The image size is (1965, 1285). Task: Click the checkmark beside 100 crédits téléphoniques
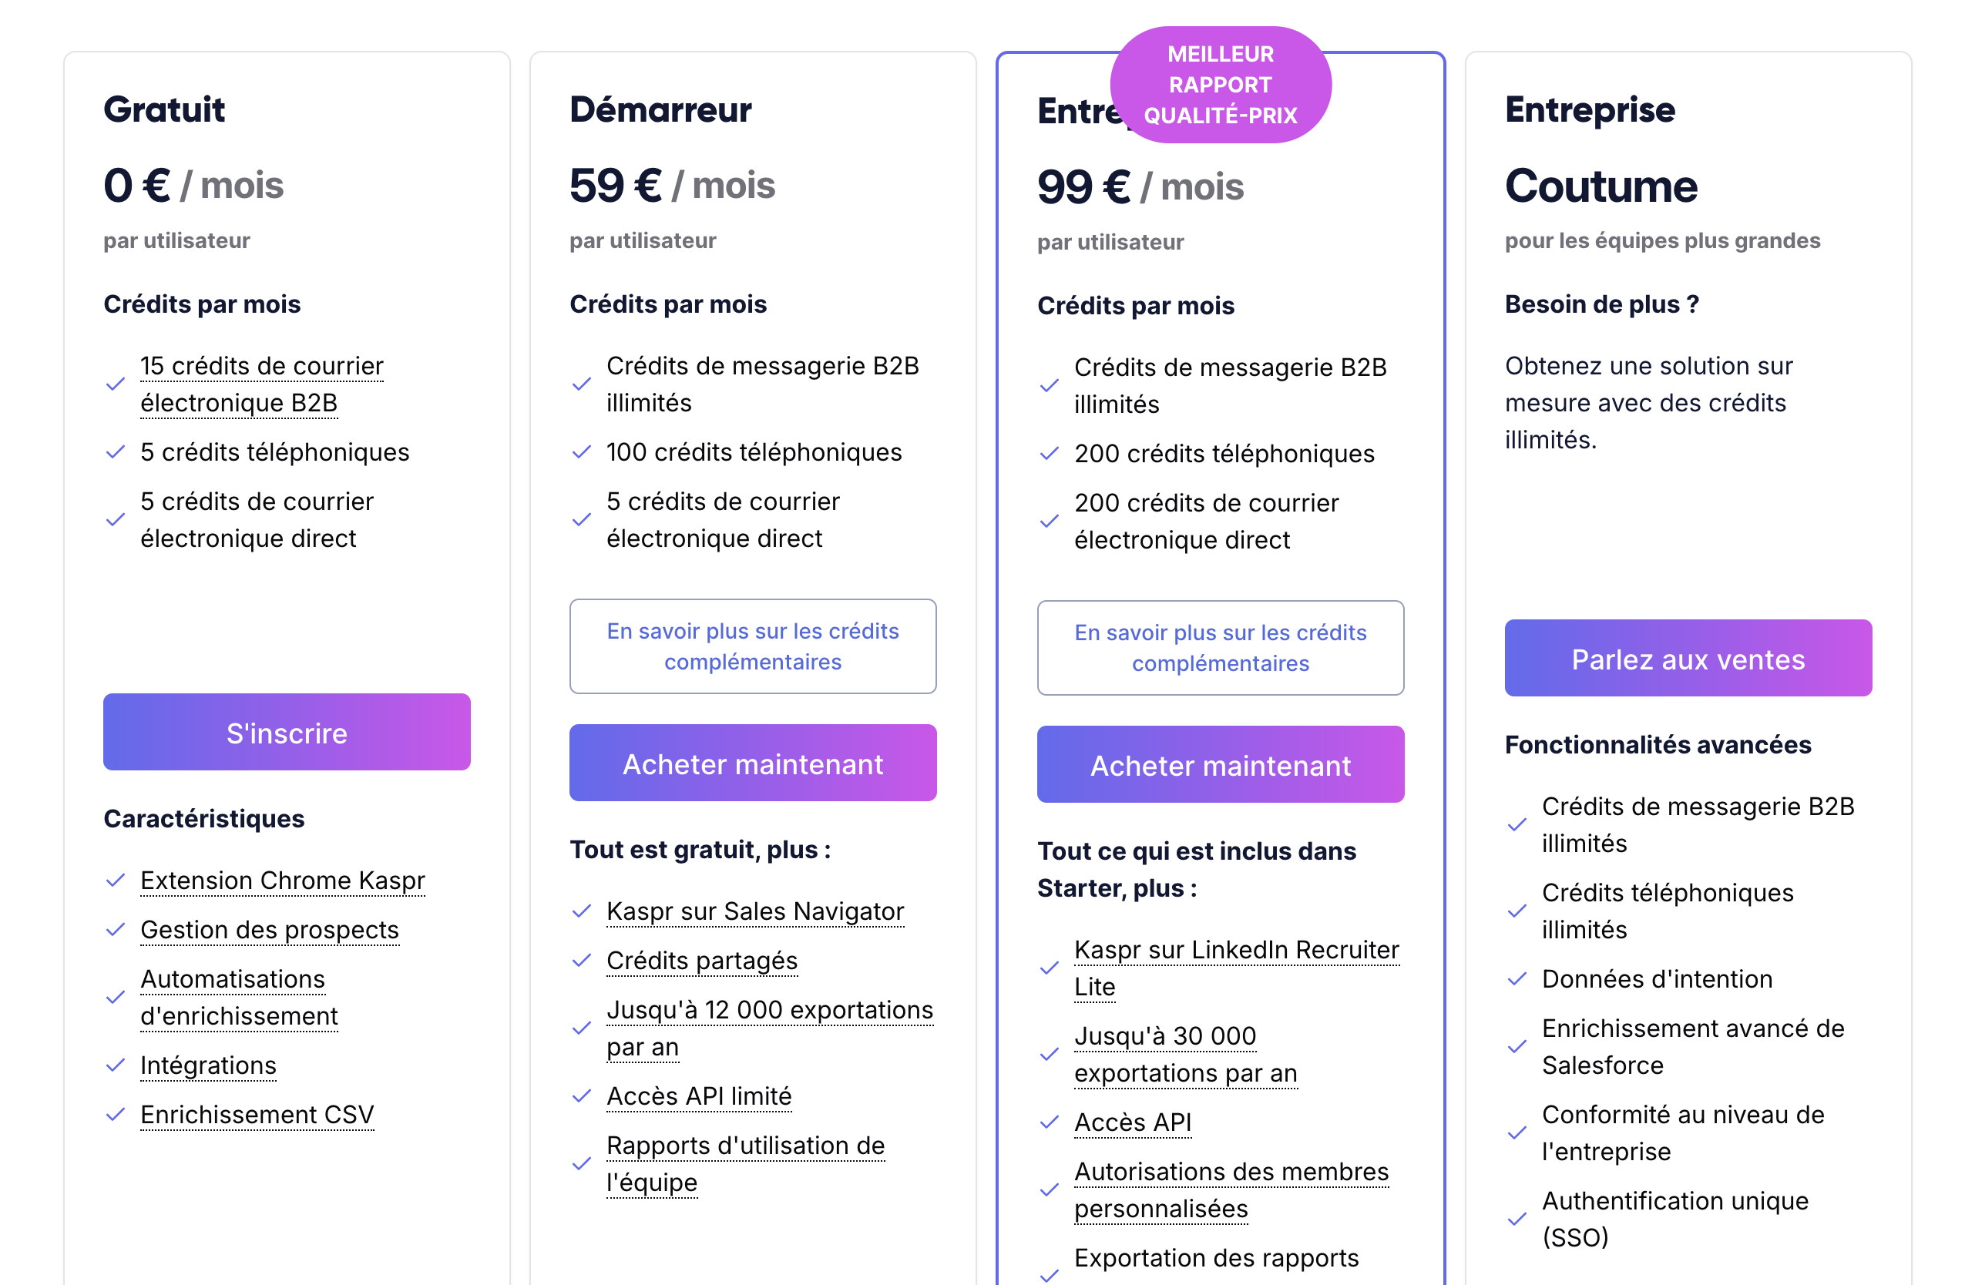click(581, 452)
